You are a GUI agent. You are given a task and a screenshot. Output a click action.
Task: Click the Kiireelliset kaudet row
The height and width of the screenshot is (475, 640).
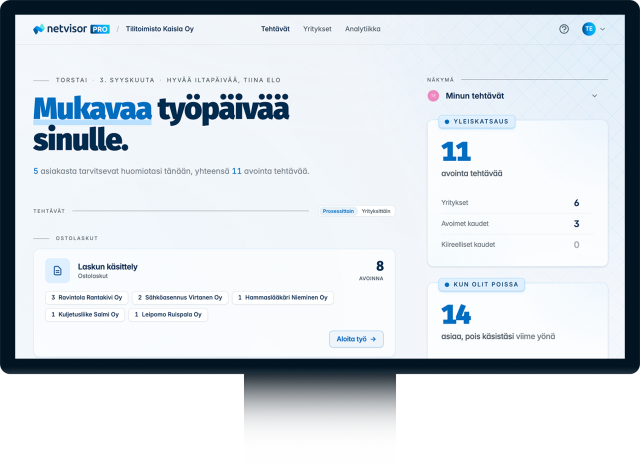517,244
